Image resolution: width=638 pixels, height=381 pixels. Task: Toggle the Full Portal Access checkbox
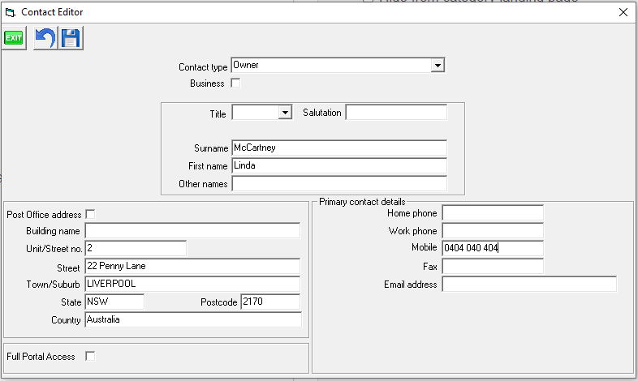click(90, 356)
